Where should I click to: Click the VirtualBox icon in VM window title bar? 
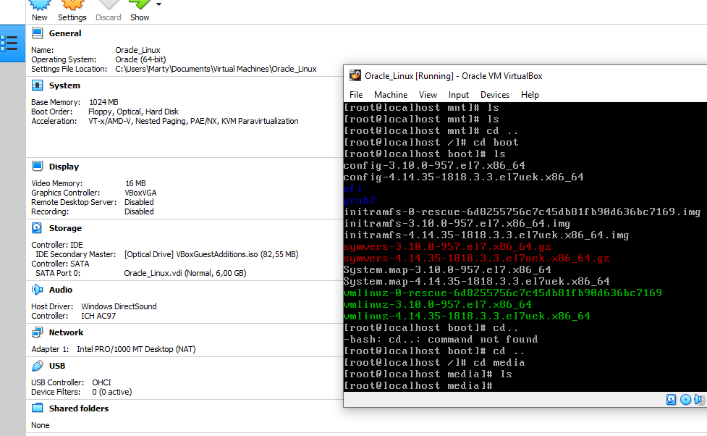(x=355, y=75)
